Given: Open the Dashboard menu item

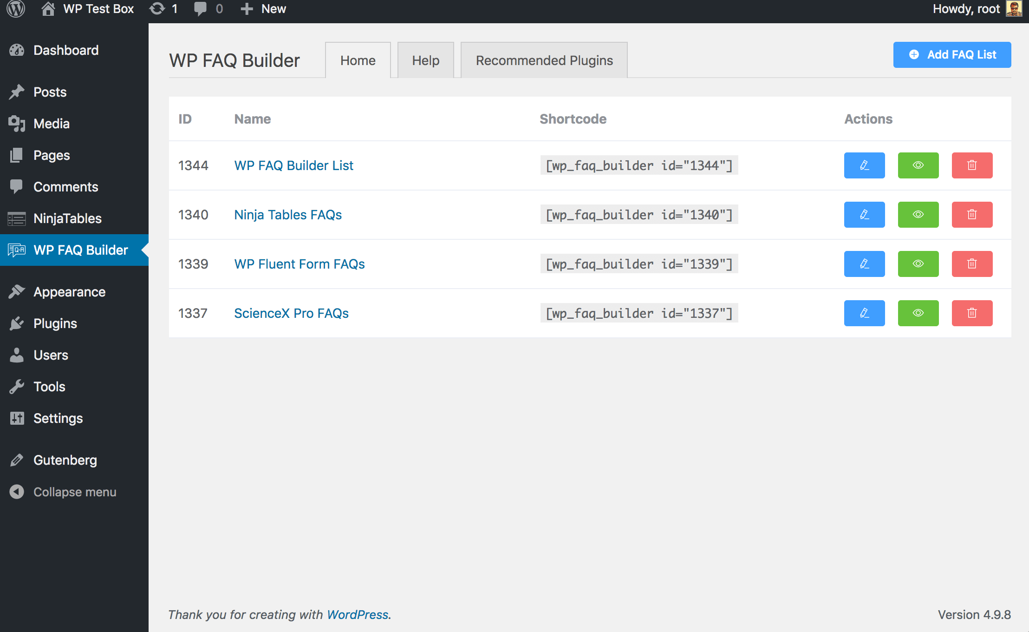Looking at the screenshot, I should click(x=74, y=50).
